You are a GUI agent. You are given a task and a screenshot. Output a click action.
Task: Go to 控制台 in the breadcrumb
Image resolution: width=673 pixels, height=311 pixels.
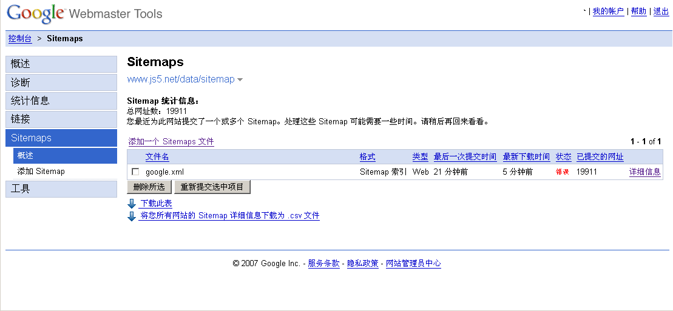[20, 39]
